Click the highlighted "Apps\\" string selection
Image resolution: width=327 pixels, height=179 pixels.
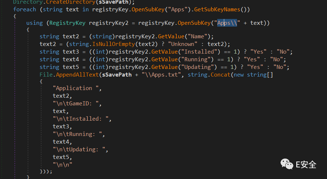coord(227,23)
